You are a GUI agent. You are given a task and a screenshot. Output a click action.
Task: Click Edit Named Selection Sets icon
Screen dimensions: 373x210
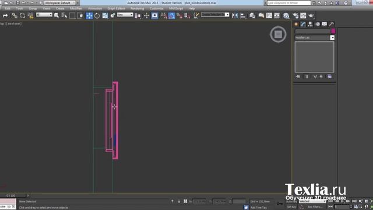[x=196, y=16]
